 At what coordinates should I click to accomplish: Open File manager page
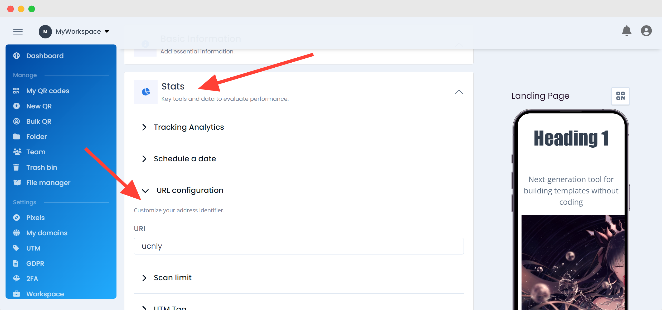click(48, 183)
